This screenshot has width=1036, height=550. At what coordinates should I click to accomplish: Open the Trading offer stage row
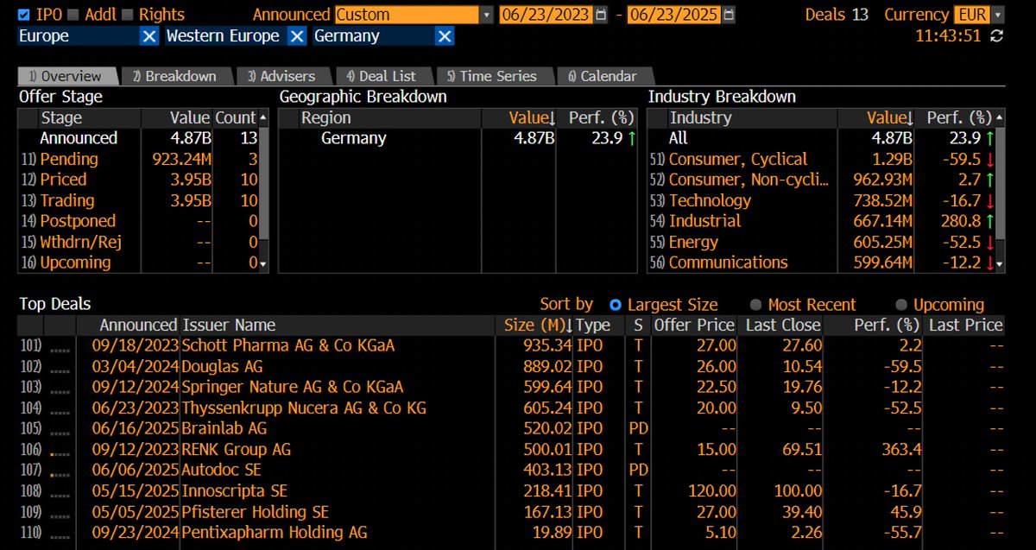(138, 200)
